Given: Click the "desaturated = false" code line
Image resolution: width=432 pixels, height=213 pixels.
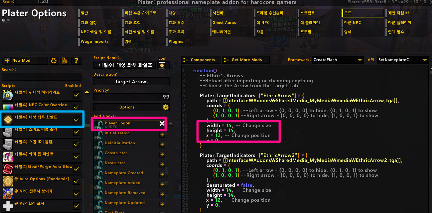Looking at the screenshot, I should click(230, 185).
